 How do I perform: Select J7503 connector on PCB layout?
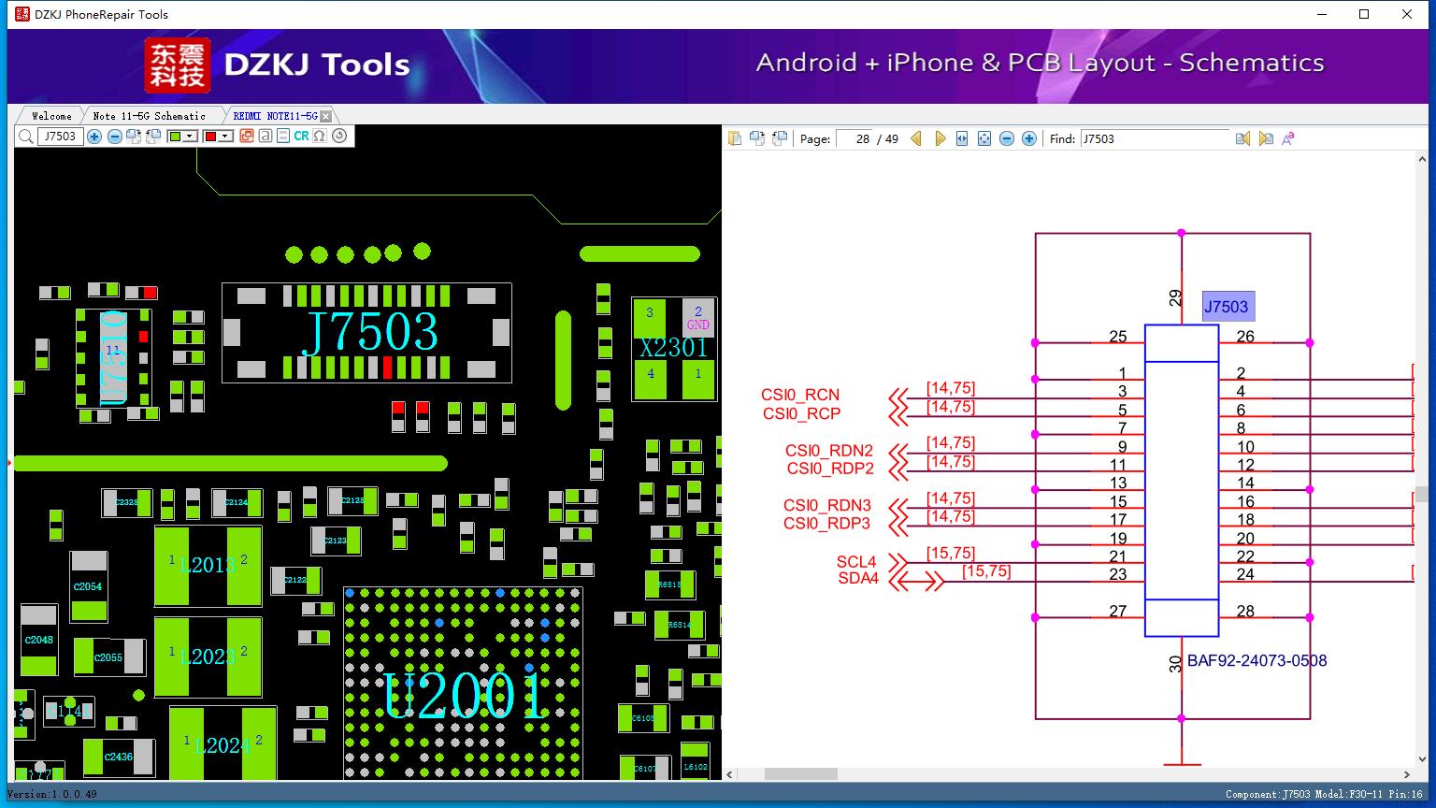[x=366, y=333]
